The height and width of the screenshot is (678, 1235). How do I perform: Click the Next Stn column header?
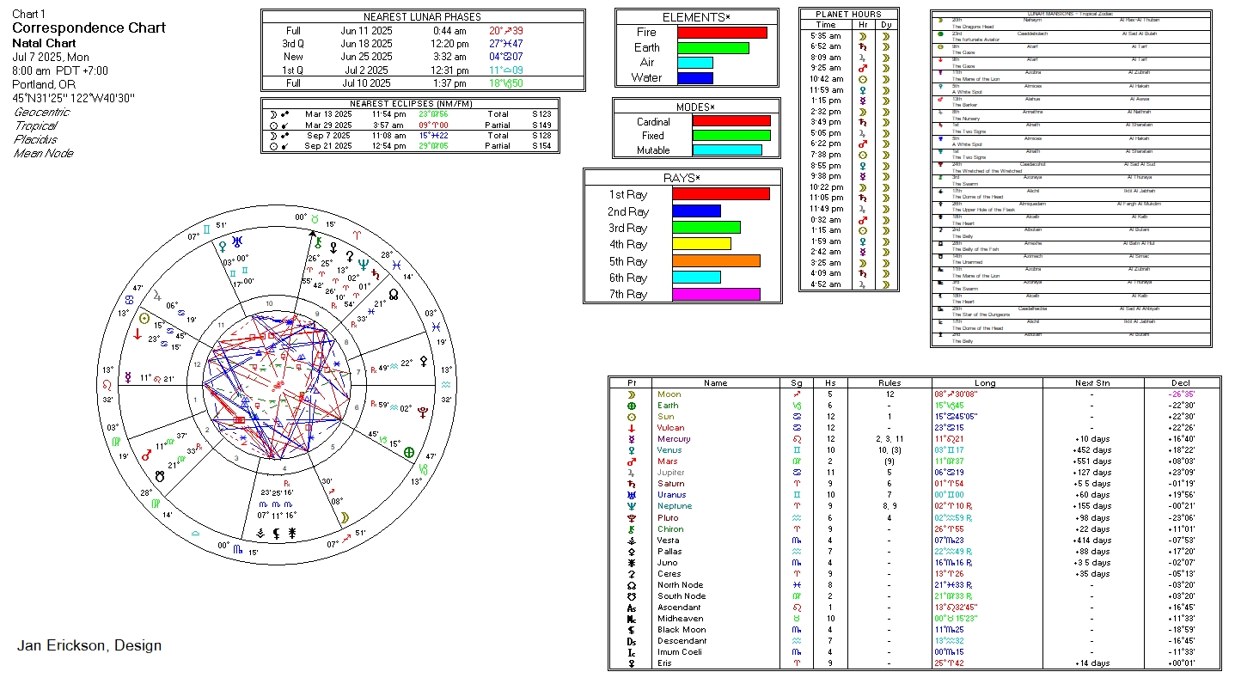1091,383
